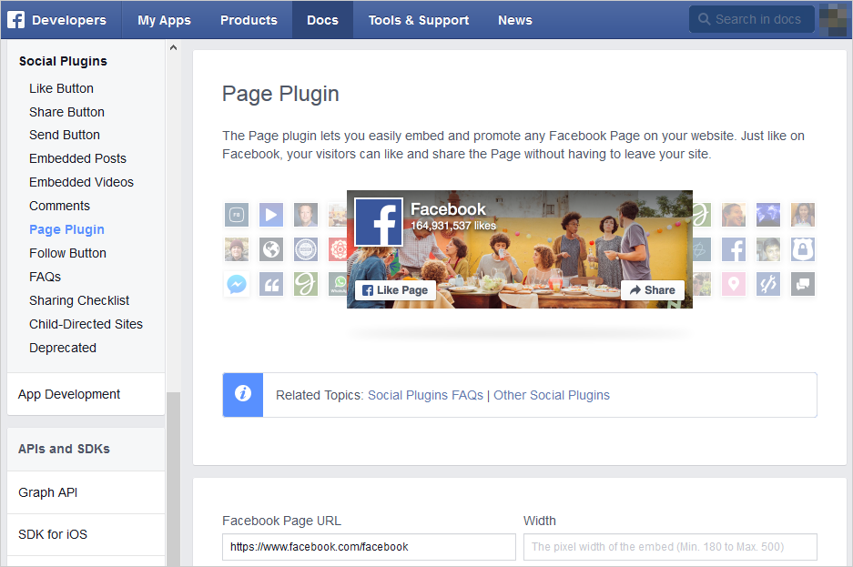The height and width of the screenshot is (567, 853).
Task: Click the sidebar scroll-up arrow
Action: pos(173,47)
